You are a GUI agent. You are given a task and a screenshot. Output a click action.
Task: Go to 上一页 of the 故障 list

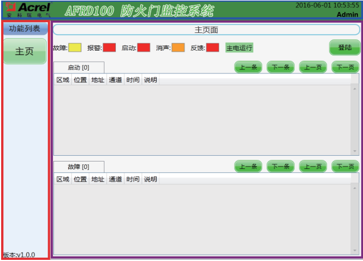313,167
